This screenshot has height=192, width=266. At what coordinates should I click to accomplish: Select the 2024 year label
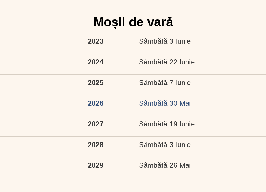(95, 62)
